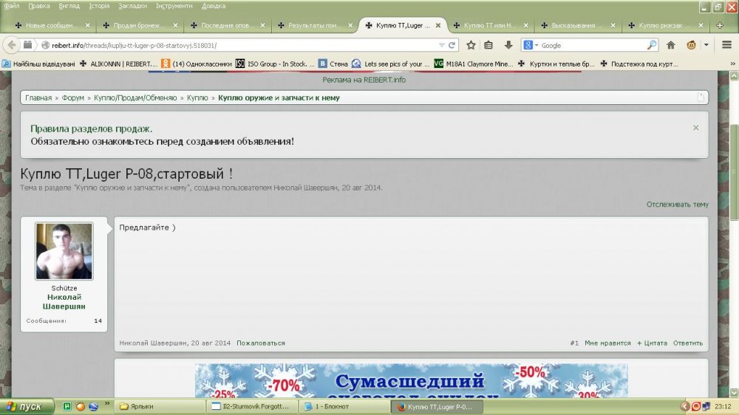Open the bookmarks list icon

click(x=488, y=45)
